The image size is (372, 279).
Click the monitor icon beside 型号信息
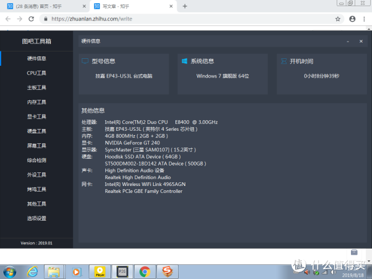(x=85, y=61)
